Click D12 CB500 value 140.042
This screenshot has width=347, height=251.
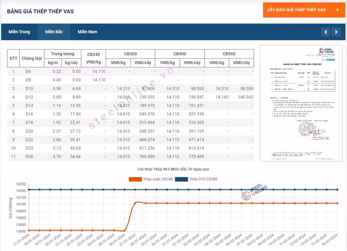coord(246,97)
